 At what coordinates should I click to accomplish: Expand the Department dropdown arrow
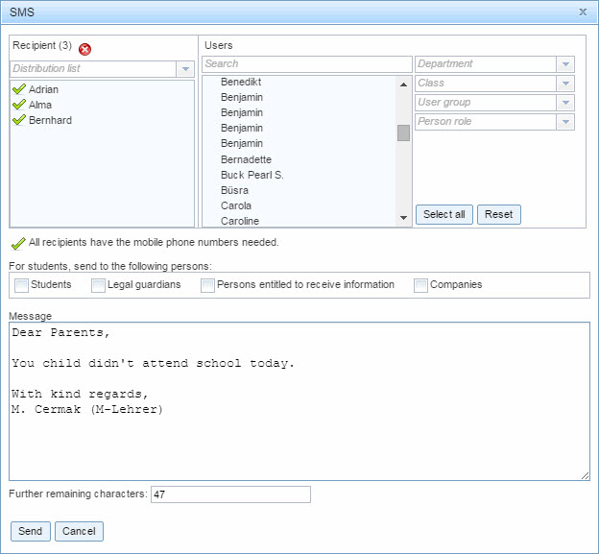(565, 64)
